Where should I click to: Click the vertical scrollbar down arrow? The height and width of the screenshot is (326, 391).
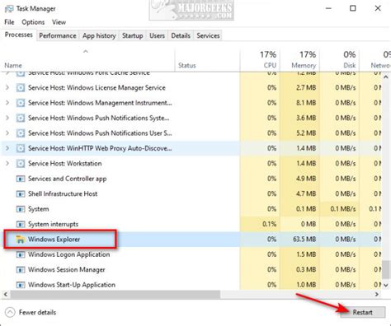(386, 285)
